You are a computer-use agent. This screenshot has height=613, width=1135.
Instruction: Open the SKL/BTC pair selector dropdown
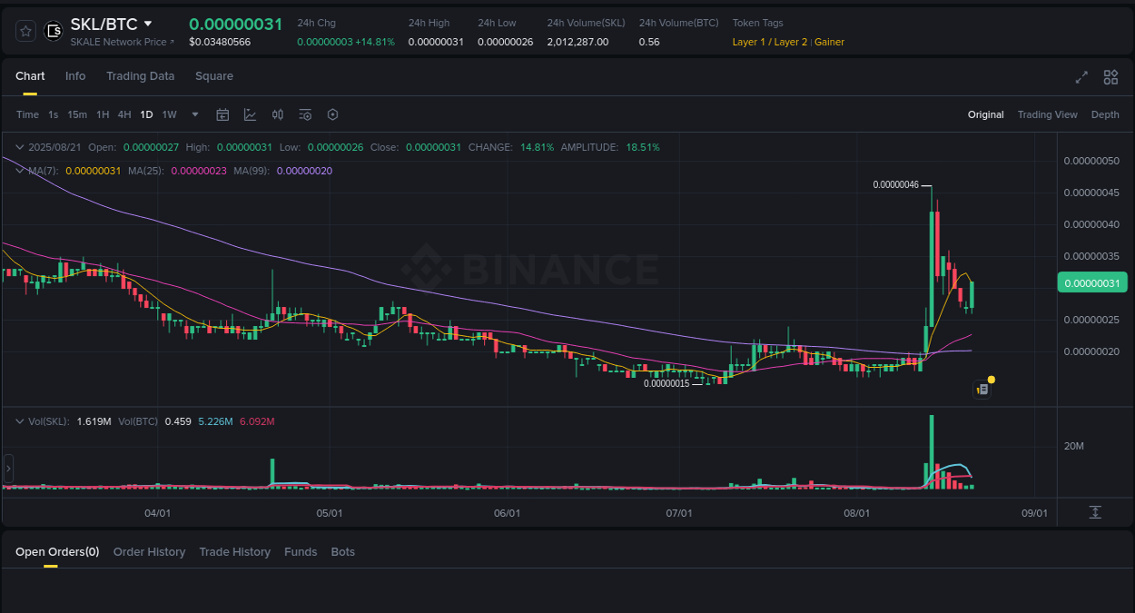[148, 24]
